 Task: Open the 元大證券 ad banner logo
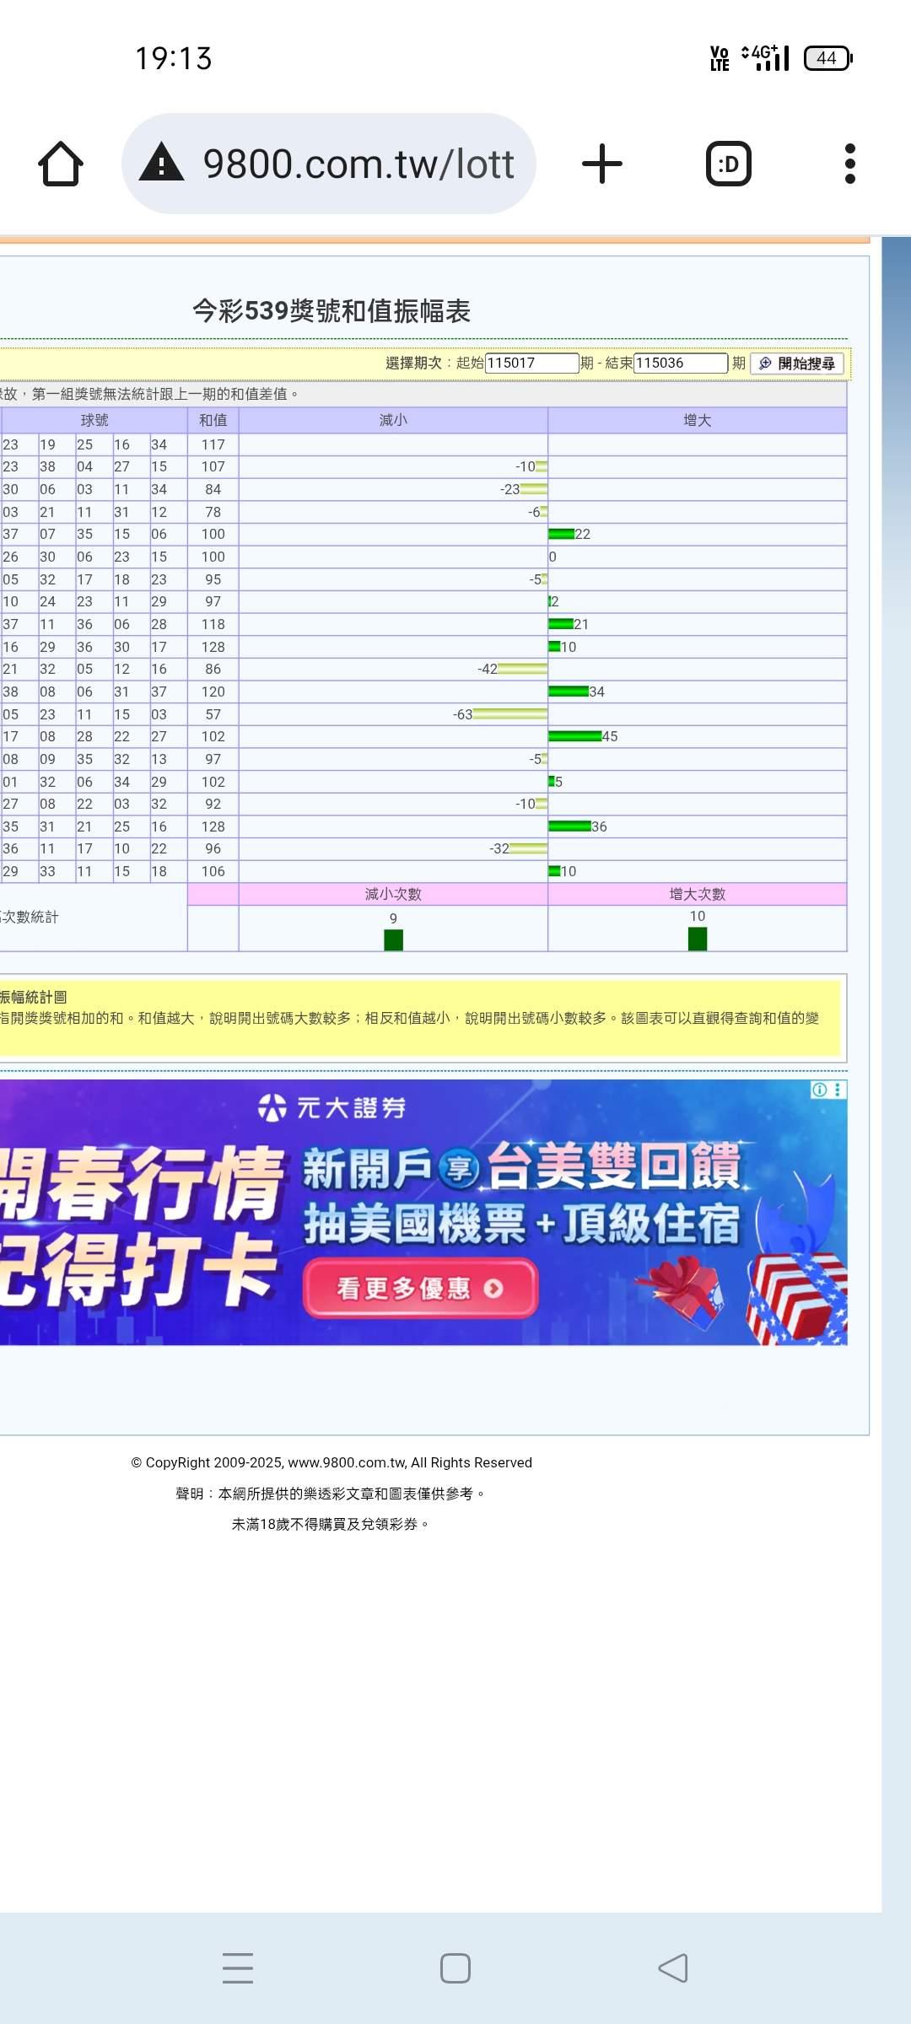tap(332, 1107)
